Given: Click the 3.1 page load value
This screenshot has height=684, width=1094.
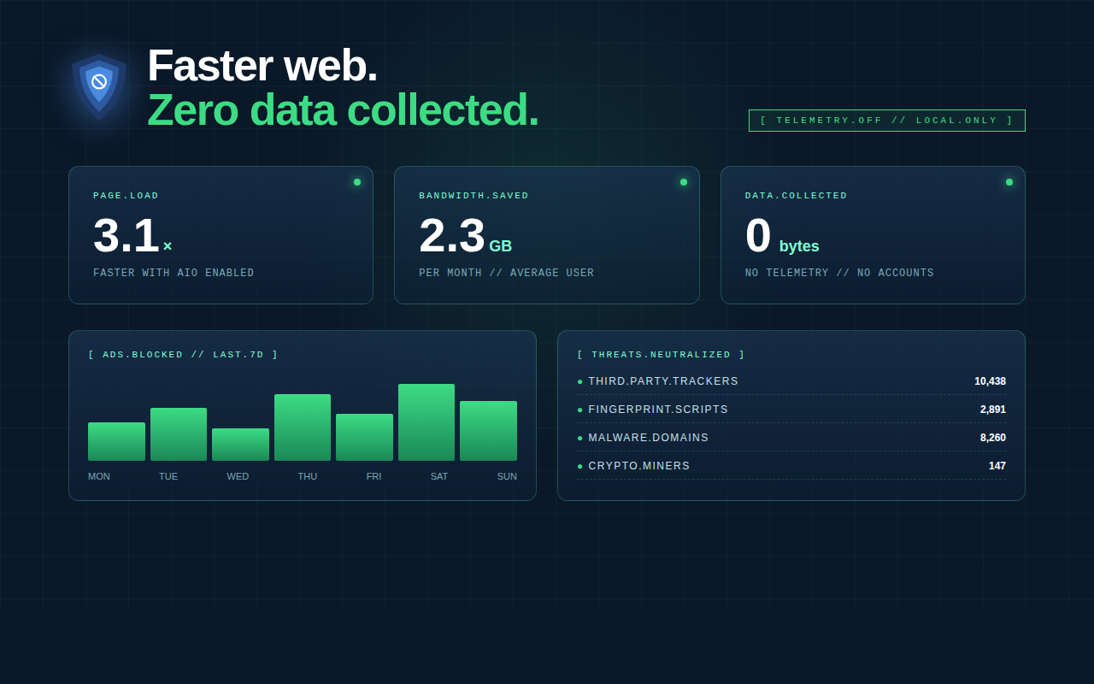Looking at the screenshot, I should click(x=132, y=236).
